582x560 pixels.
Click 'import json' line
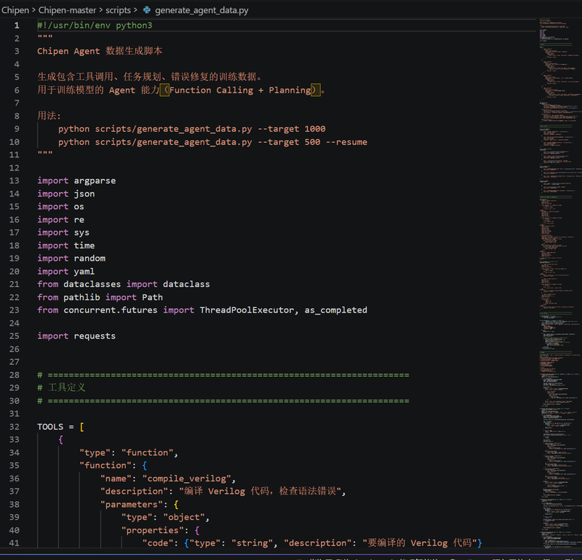pyautogui.click(x=66, y=194)
